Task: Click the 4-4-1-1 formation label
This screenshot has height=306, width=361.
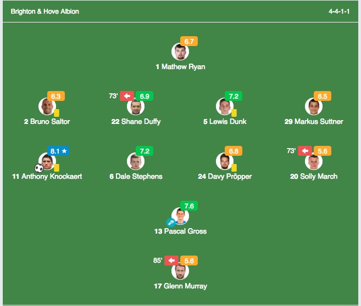Action: [x=339, y=12]
